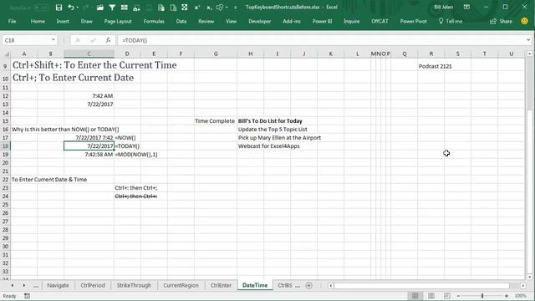The width and height of the screenshot is (535, 301).
Task: Click the cancel X icon in formula bar
Action: (x=78, y=40)
